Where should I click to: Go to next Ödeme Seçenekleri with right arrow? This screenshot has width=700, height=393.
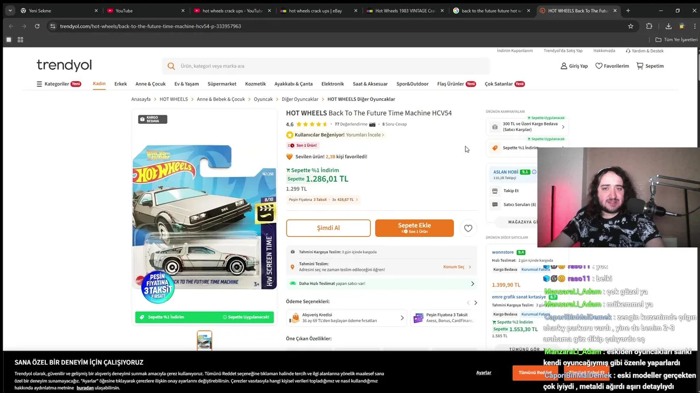point(475,302)
